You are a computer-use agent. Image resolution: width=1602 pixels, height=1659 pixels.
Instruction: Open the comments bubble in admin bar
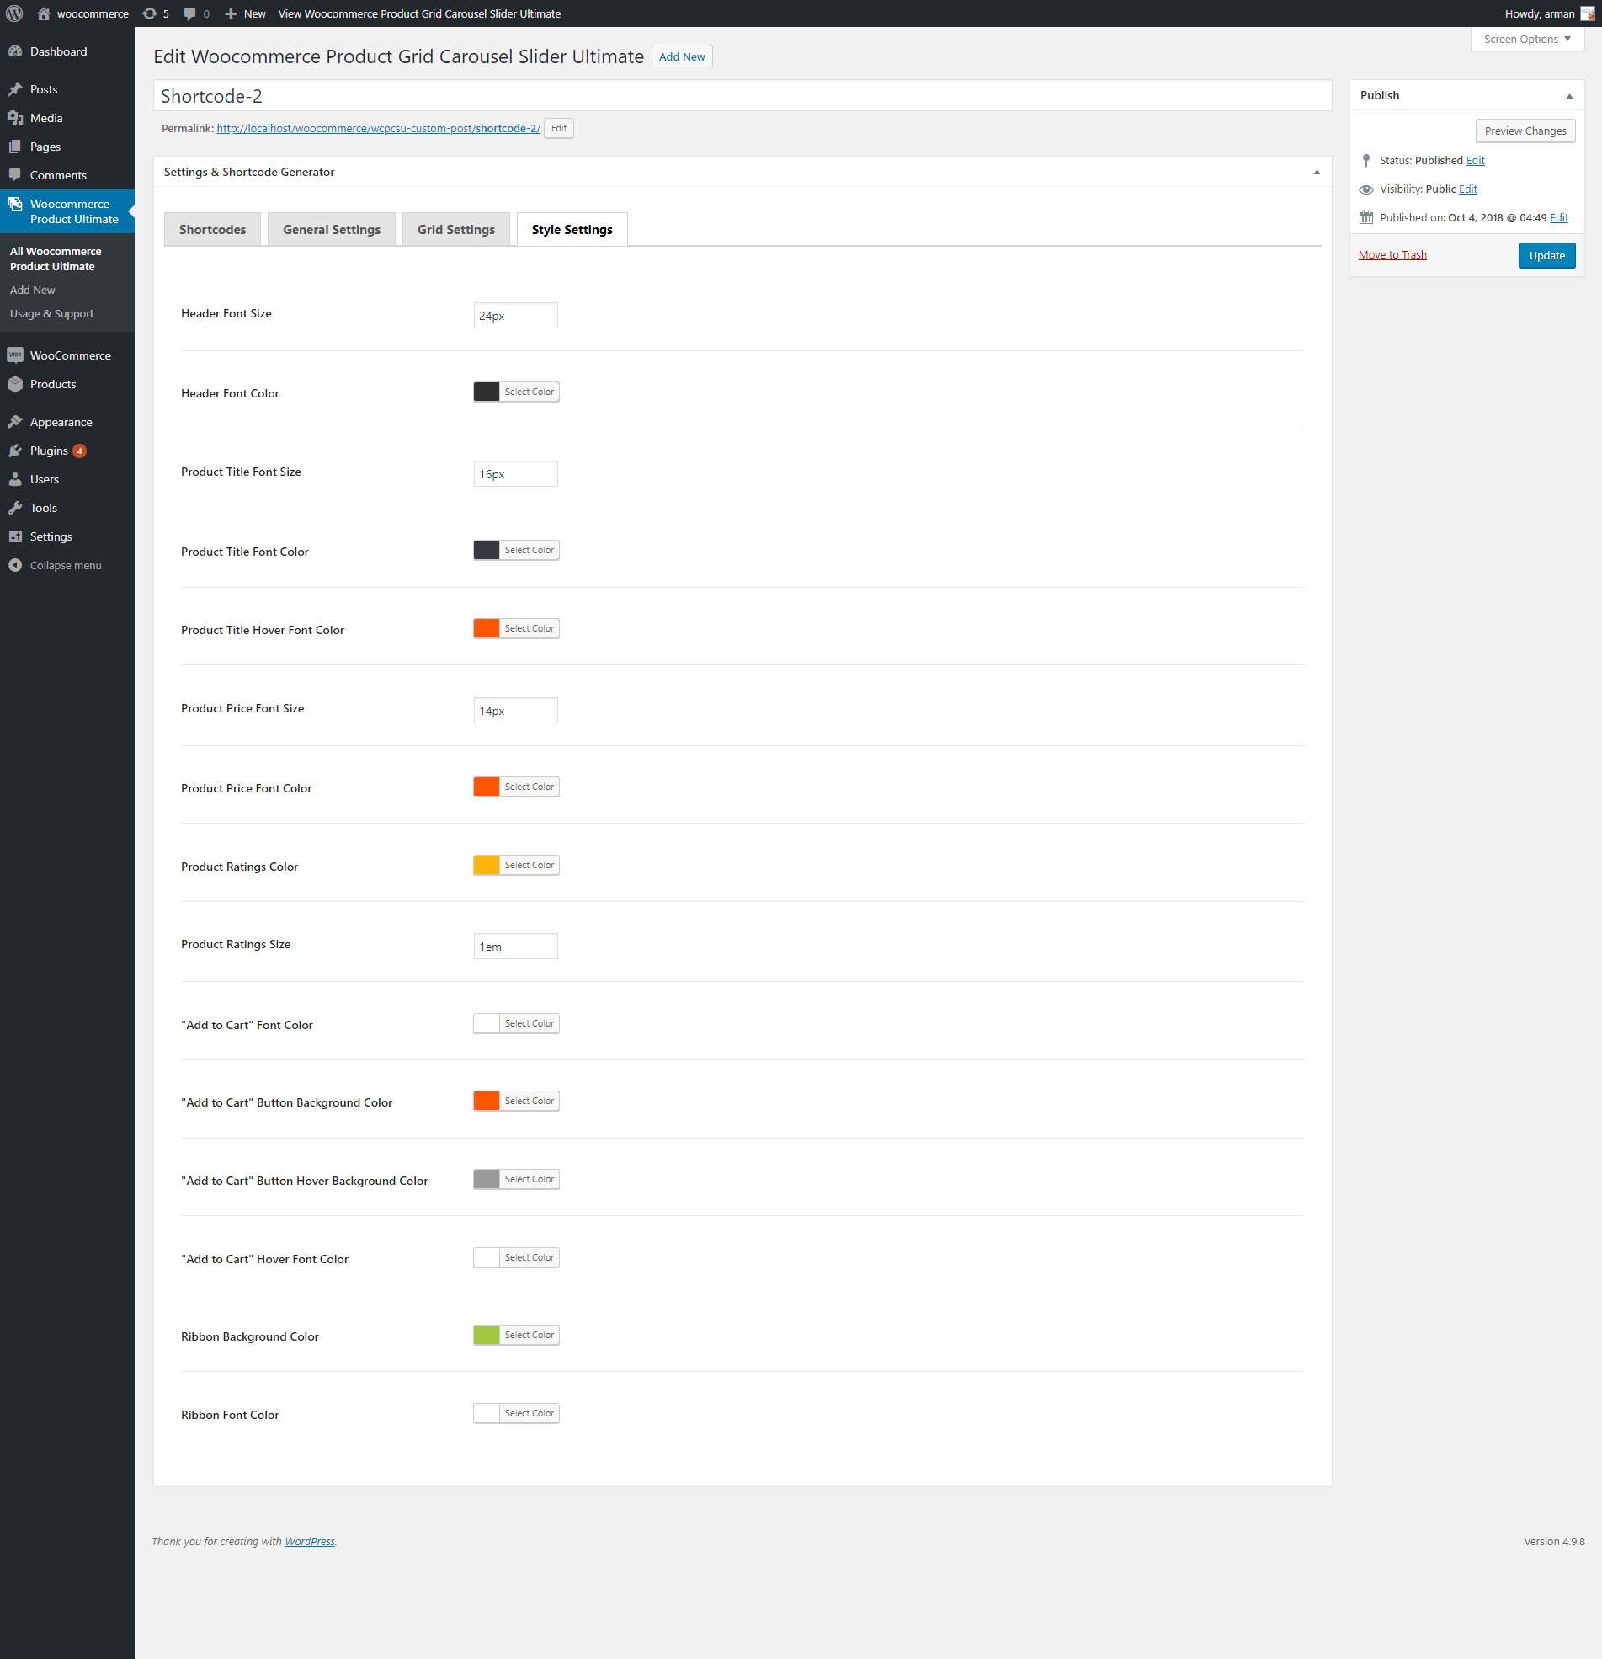coord(189,13)
